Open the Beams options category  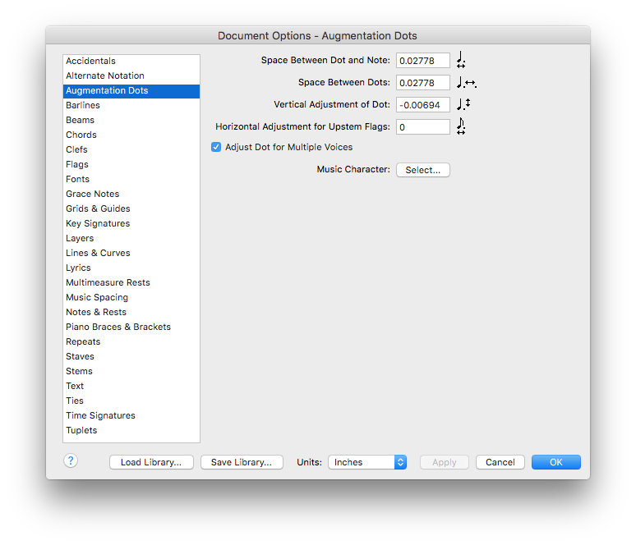point(131,121)
